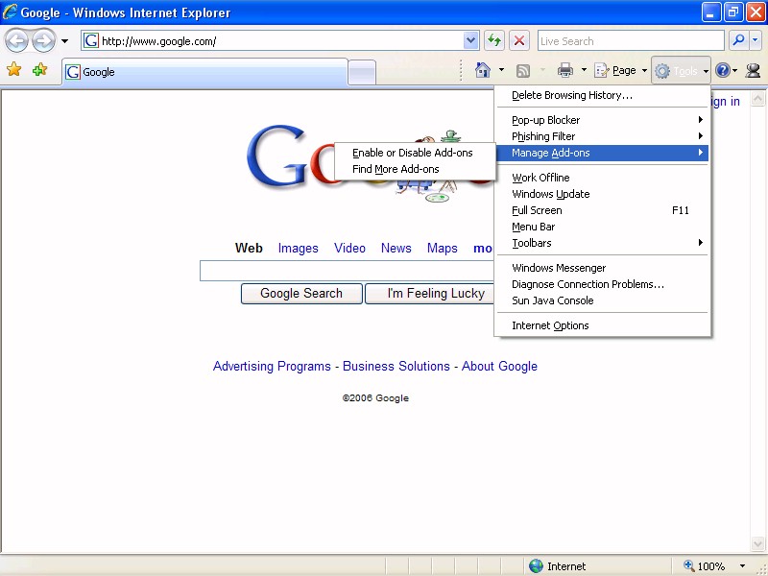The image size is (768, 576).
Task: Select Delete Browsing History from menu
Action: tap(603, 95)
